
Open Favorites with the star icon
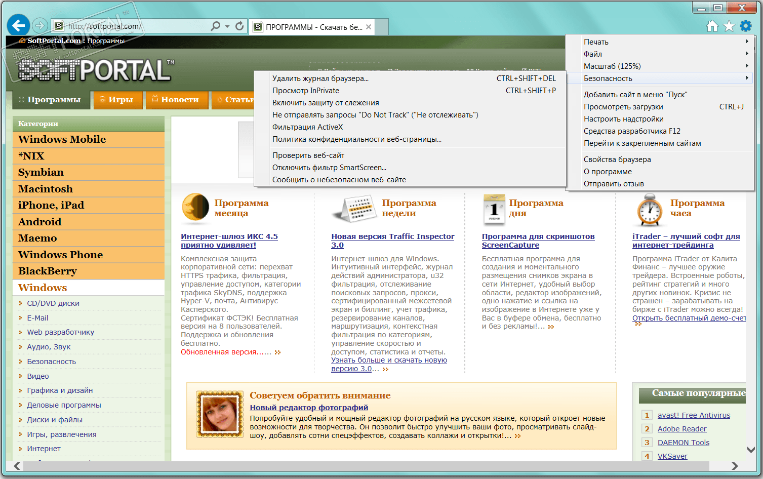click(729, 26)
